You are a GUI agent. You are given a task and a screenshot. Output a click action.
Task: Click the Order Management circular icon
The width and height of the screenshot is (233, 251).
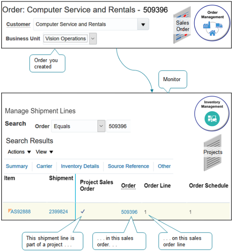[x=212, y=23]
